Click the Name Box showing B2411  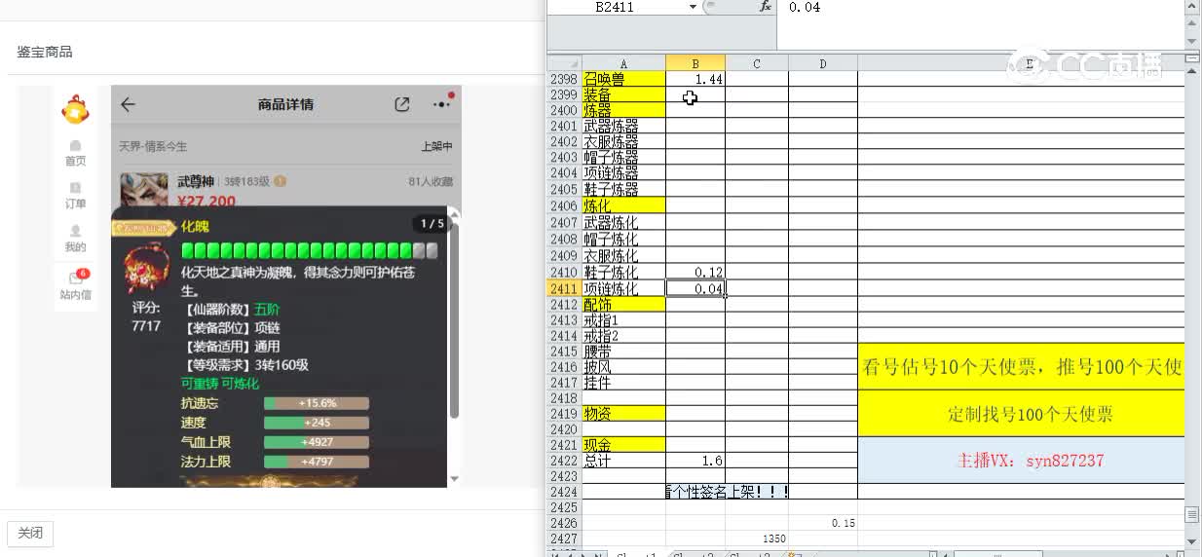pos(618,7)
